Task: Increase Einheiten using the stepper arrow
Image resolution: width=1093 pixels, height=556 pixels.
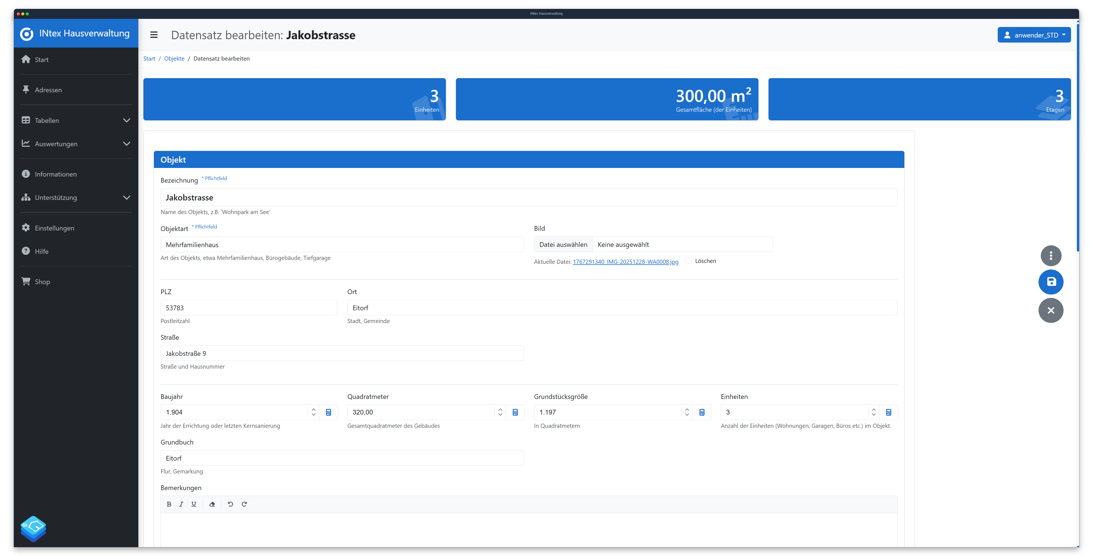Action: [x=874, y=409]
